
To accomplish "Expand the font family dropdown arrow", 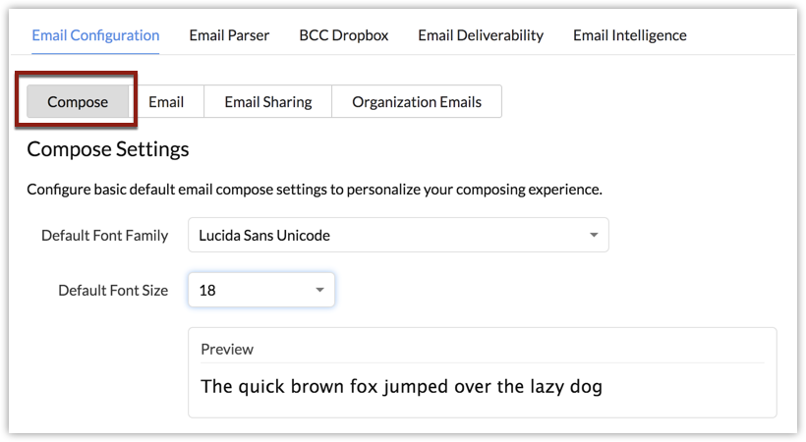I will point(594,235).
